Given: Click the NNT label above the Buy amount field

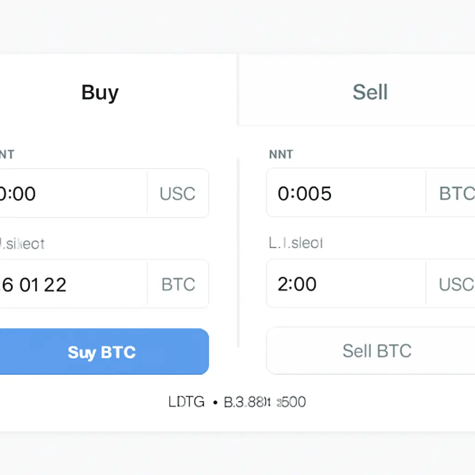Looking at the screenshot, I should click(7, 154).
